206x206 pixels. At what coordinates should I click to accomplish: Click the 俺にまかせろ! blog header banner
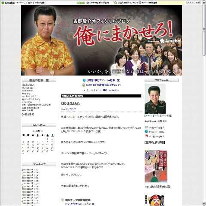pyautogui.click(x=101, y=40)
